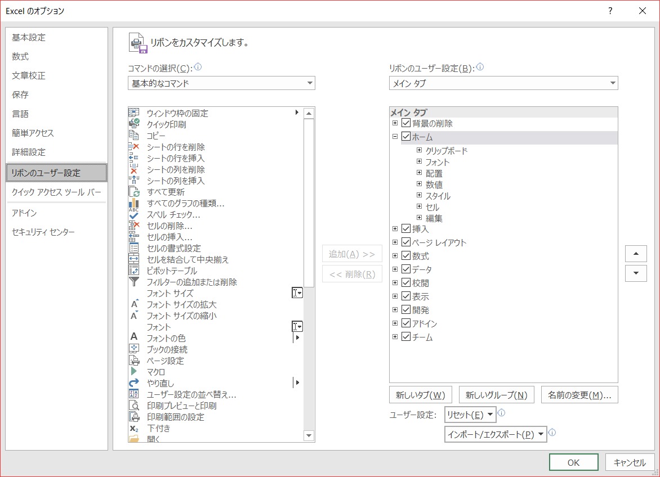Viewport: 660px width, 477px height.
Task: Confirm with the OK button
Action: 574,462
